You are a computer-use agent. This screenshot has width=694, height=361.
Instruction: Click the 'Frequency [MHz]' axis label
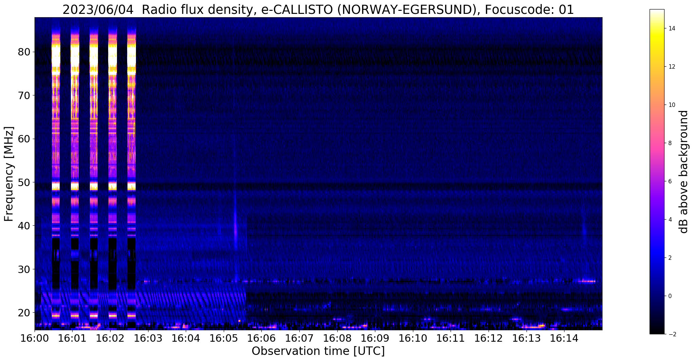pos(9,174)
